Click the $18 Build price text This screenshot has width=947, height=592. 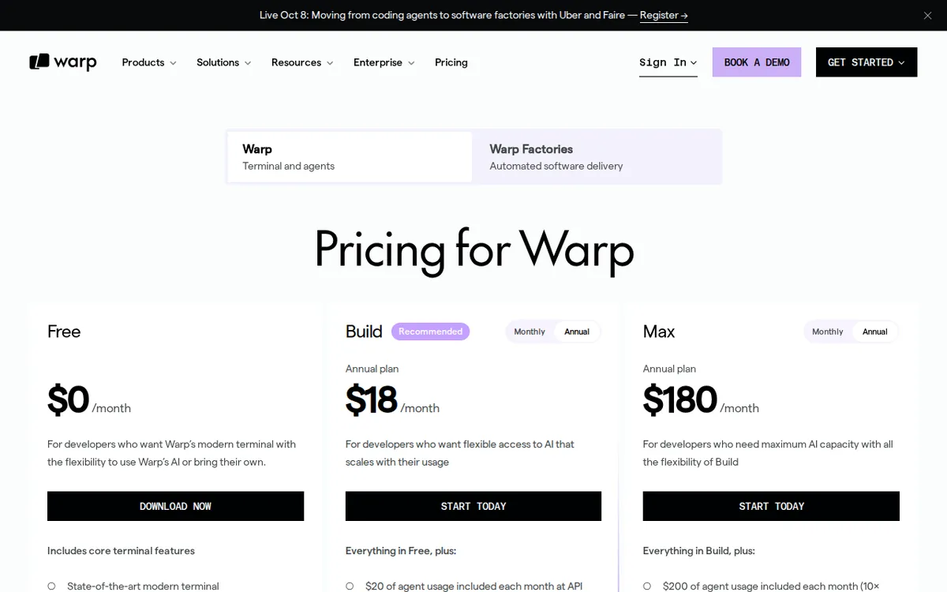click(371, 400)
